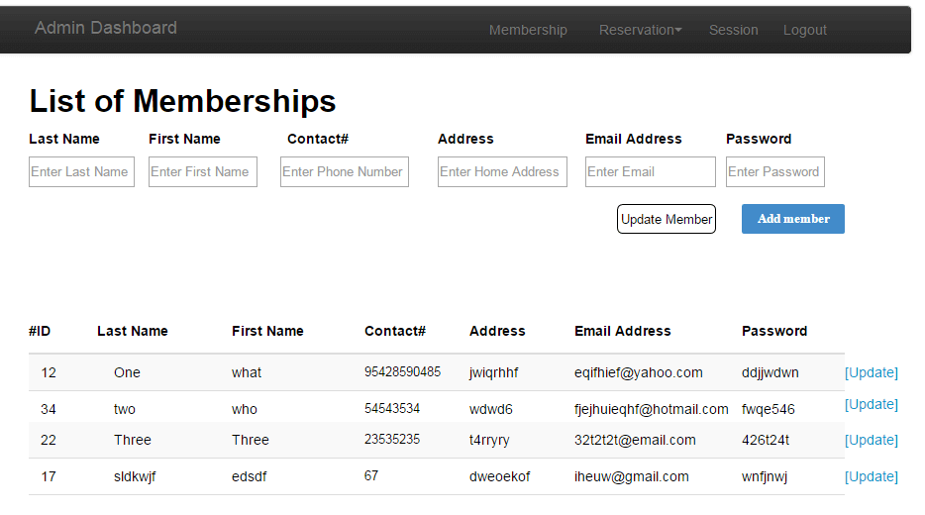Screen dimensions: 925x515
Task: Click Update link for member ID 22
Action: point(872,440)
